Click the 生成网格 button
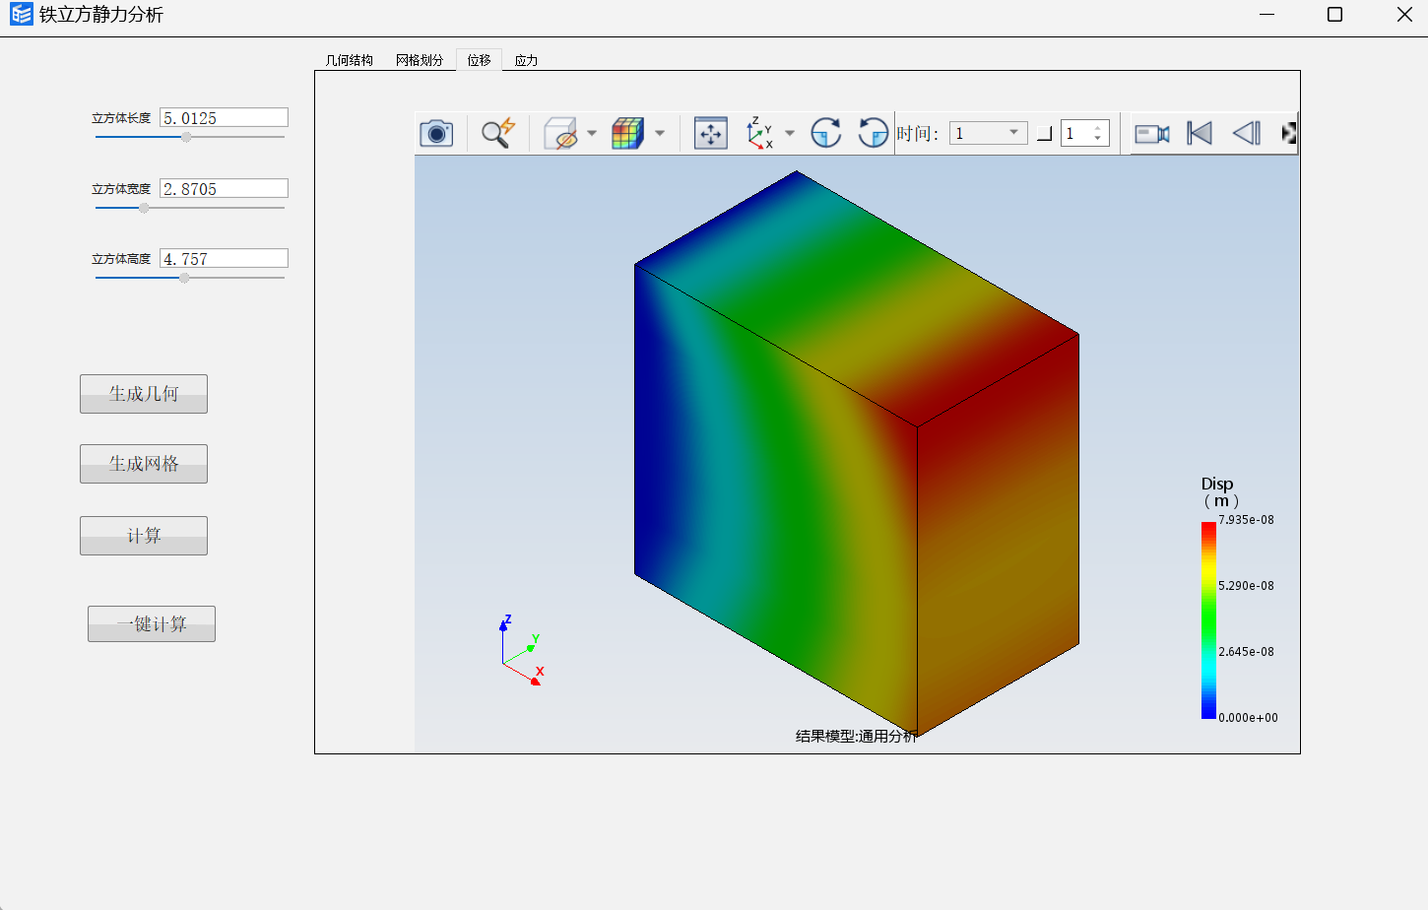 pyautogui.click(x=144, y=464)
